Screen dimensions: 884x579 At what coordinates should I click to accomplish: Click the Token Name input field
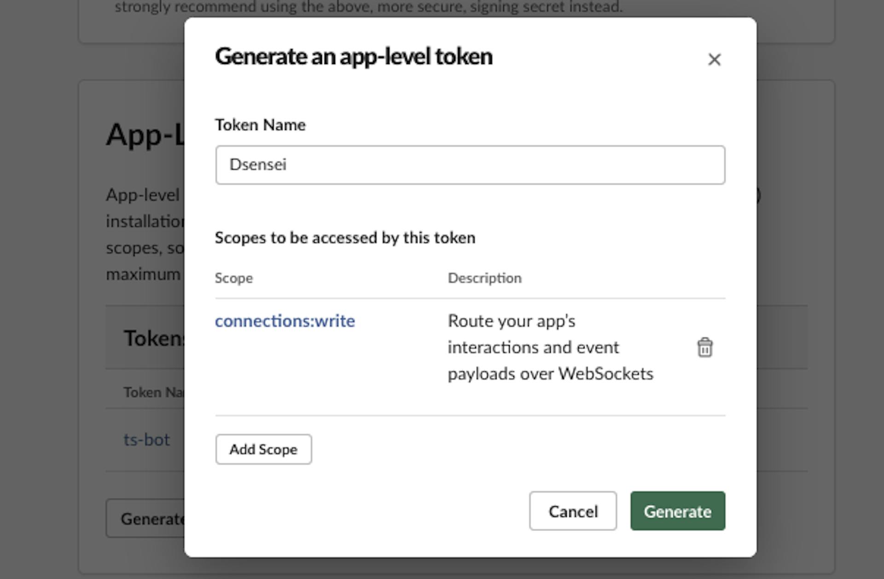[470, 165]
